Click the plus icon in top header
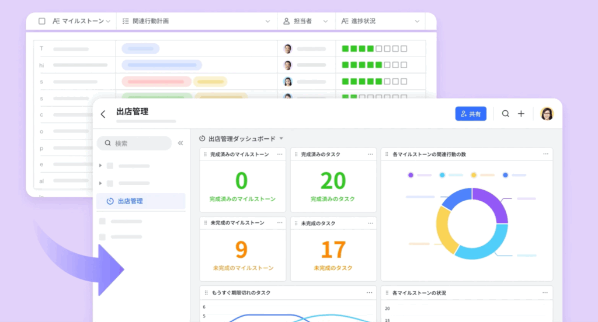Viewport: 598px width, 322px height. pyautogui.click(x=521, y=114)
